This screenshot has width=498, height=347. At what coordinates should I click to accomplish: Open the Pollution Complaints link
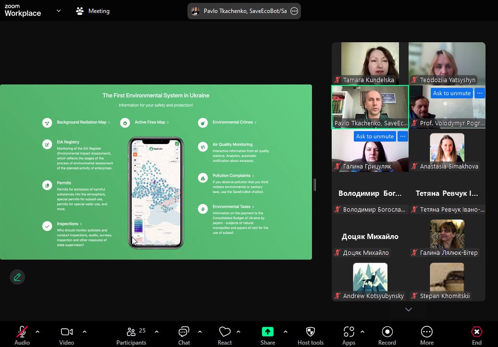pos(233,175)
